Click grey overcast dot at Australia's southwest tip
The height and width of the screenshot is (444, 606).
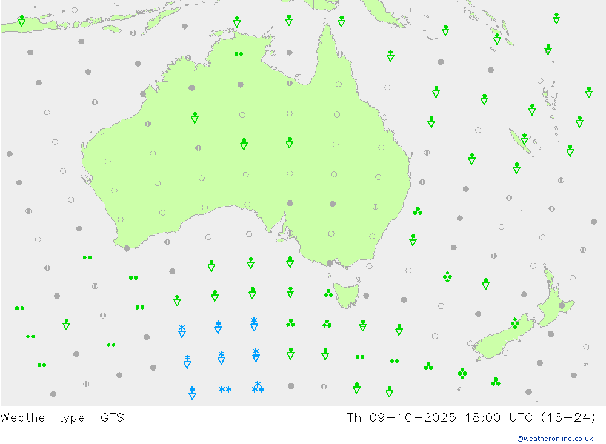pos(127,248)
